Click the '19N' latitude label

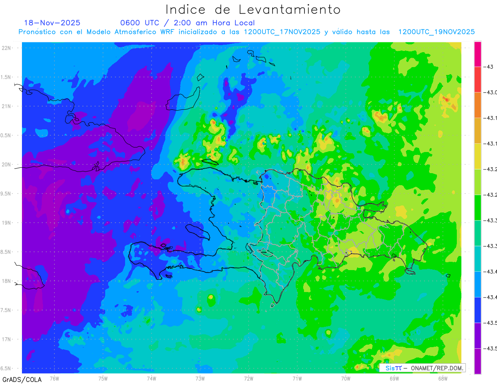point(7,222)
